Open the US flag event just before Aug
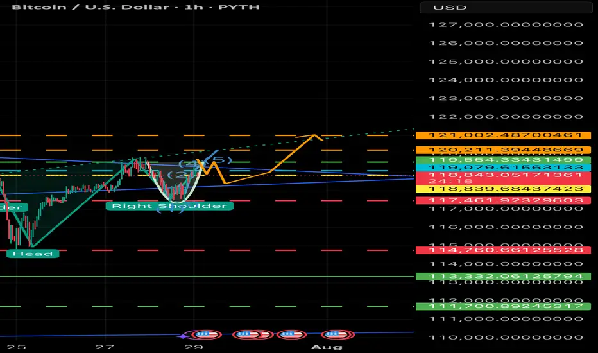 click(x=337, y=334)
